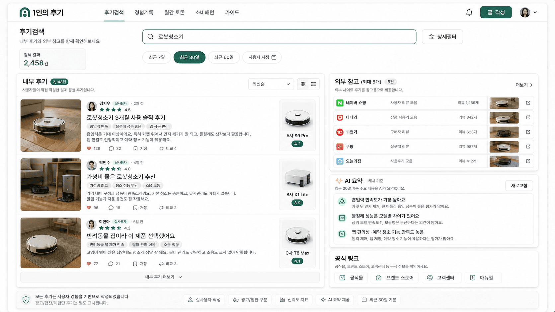Open the notification bell
This screenshot has width=555, height=312.
[469, 13]
